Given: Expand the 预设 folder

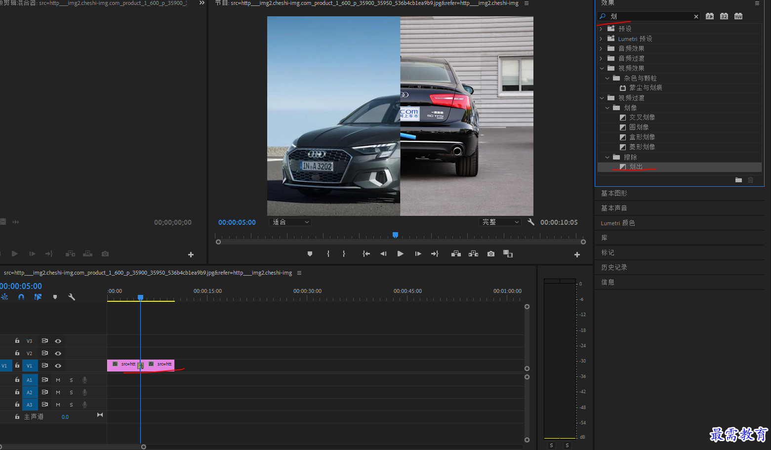Looking at the screenshot, I should click(601, 29).
